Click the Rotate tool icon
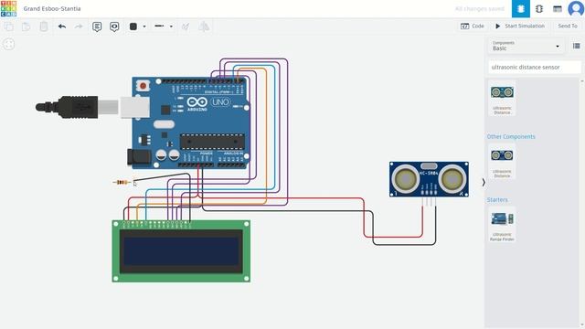The height and width of the screenshot is (329, 585). point(186,27)
